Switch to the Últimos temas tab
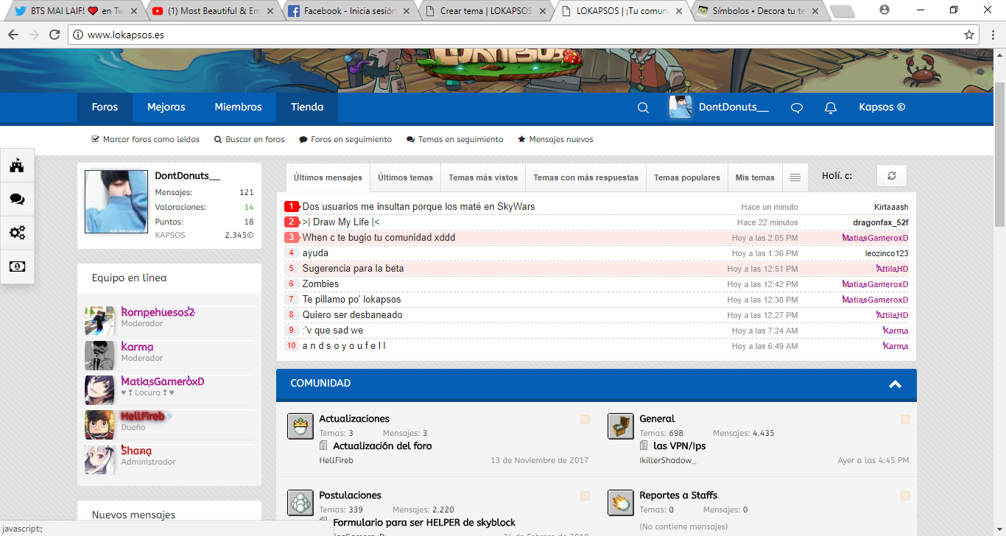This screenshot has width=1006, height=536. pos(405,177)
